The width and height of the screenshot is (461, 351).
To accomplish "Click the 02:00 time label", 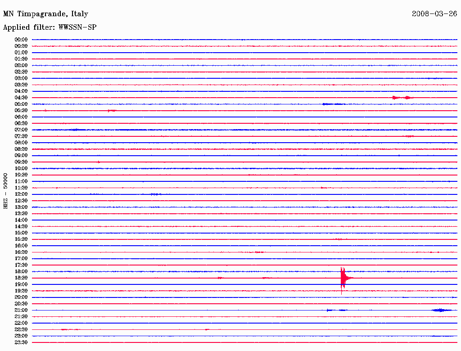I will (21, 65).
